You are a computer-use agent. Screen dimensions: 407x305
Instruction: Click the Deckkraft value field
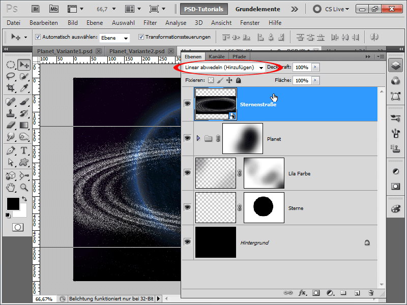302,67
